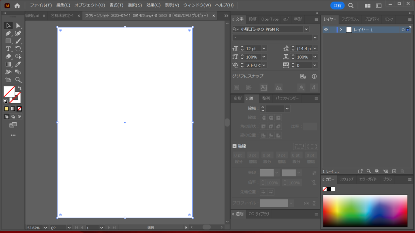Click the black swatch in Color panel
415x233 pixels.
(x=329, y=189)
